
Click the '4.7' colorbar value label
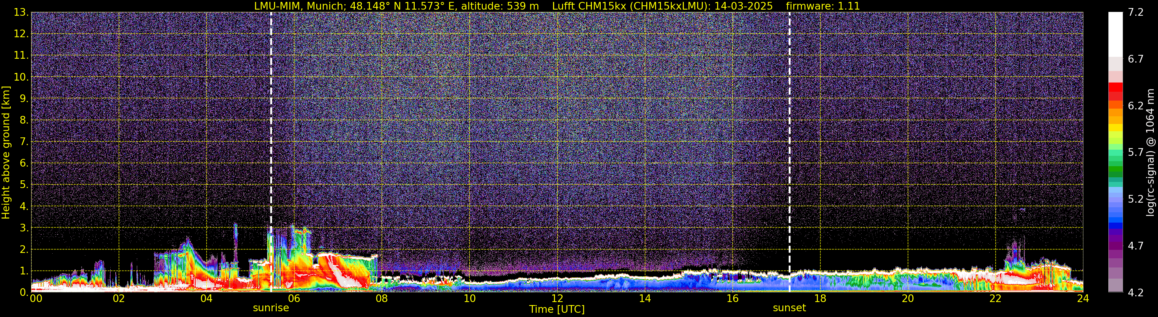tap(1136, 246)
